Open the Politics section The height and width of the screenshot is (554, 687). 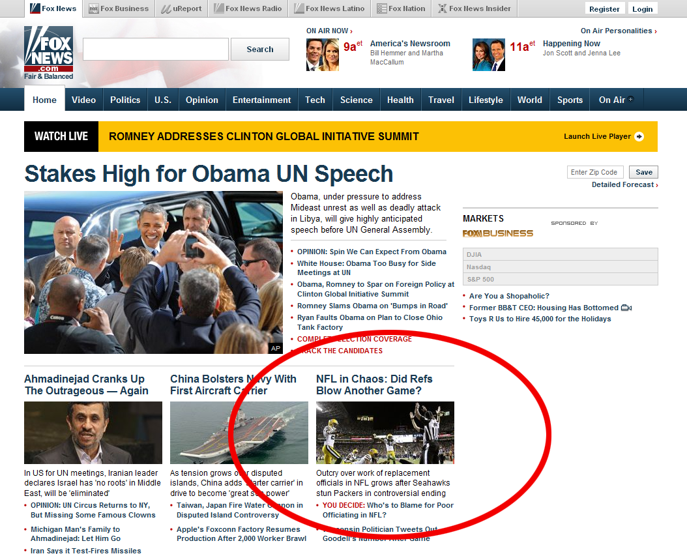[125, 100]
